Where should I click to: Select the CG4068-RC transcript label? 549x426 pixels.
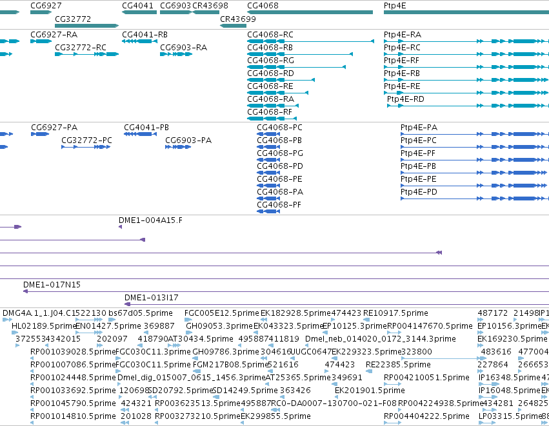tap(270, 35)
